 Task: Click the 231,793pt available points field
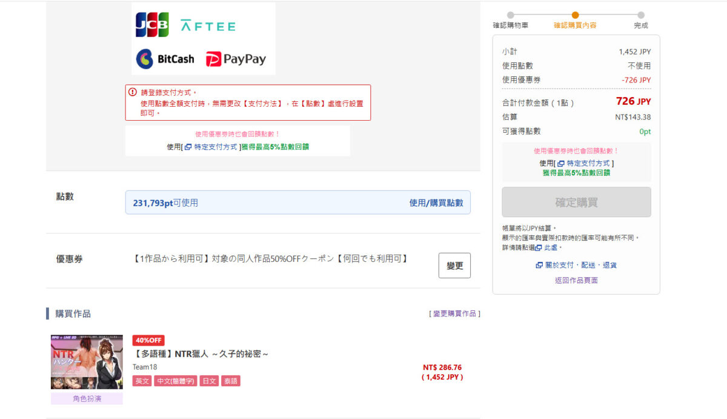(x=297, y=203)
